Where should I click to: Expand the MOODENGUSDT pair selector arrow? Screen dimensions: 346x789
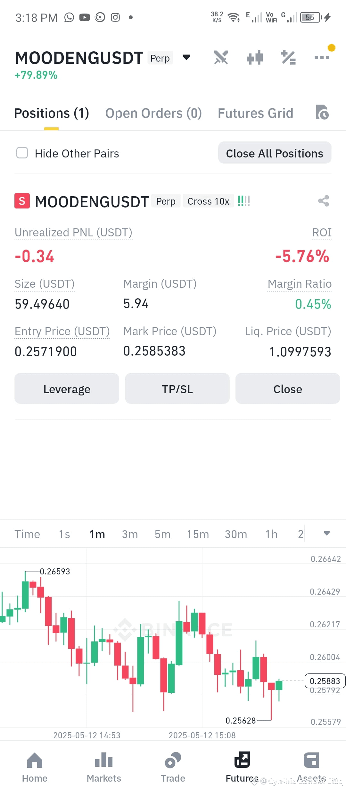pyautogui.click(x=186, y=57)
